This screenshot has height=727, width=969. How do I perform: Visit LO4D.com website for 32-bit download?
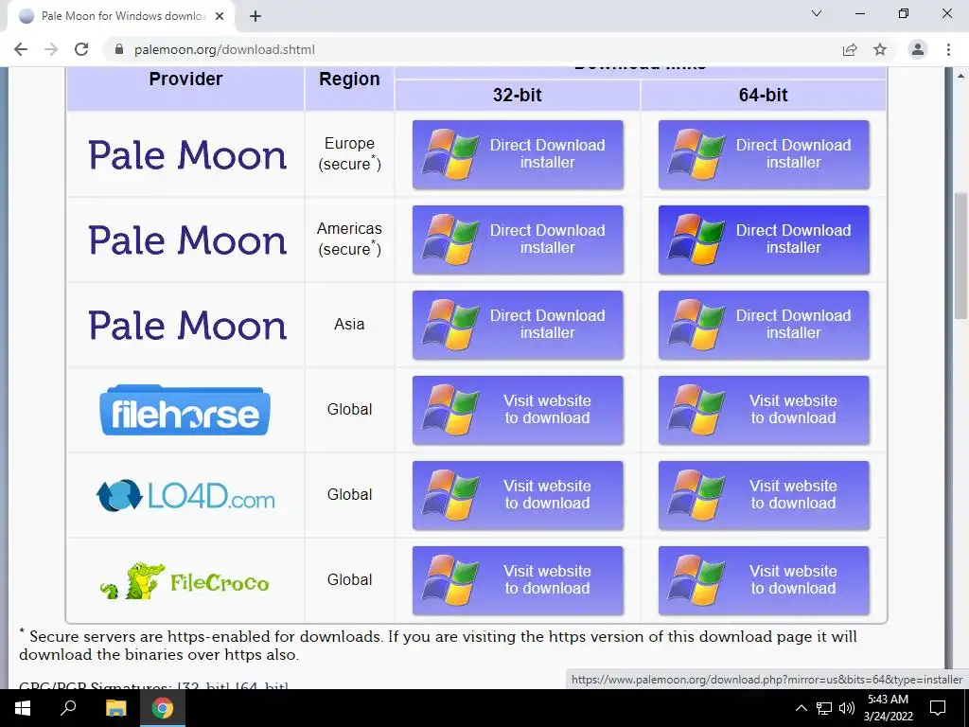(518, 495)
